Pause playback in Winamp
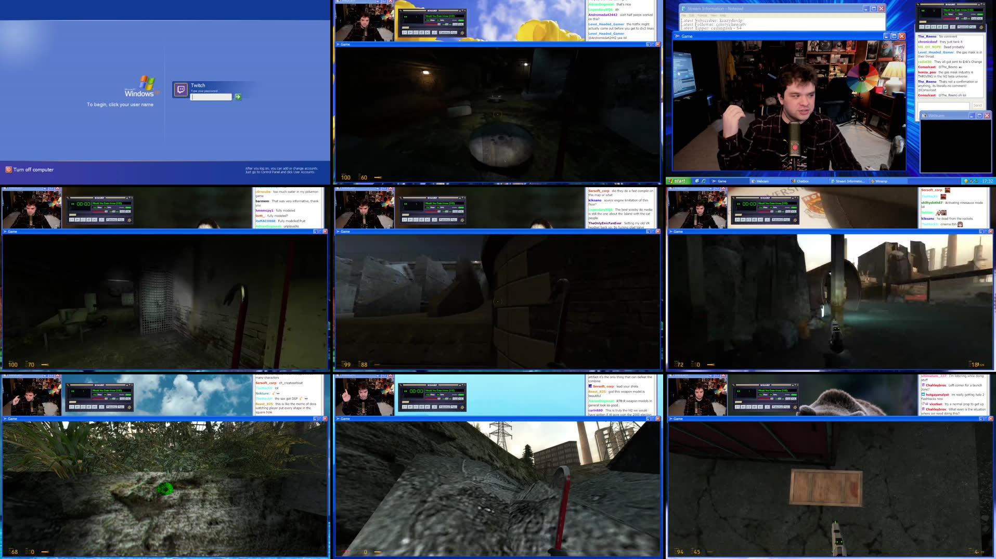 tap(933, 27)
